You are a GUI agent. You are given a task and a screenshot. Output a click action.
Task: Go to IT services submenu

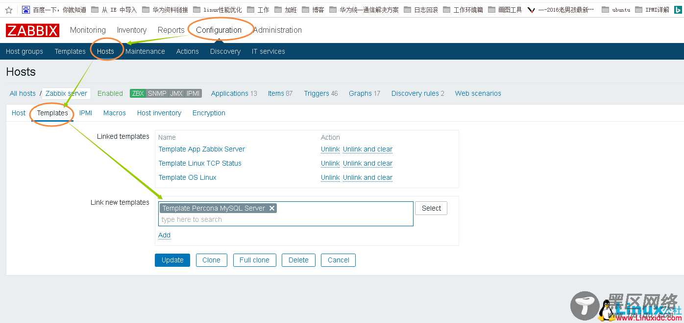[x=269, y=51]
